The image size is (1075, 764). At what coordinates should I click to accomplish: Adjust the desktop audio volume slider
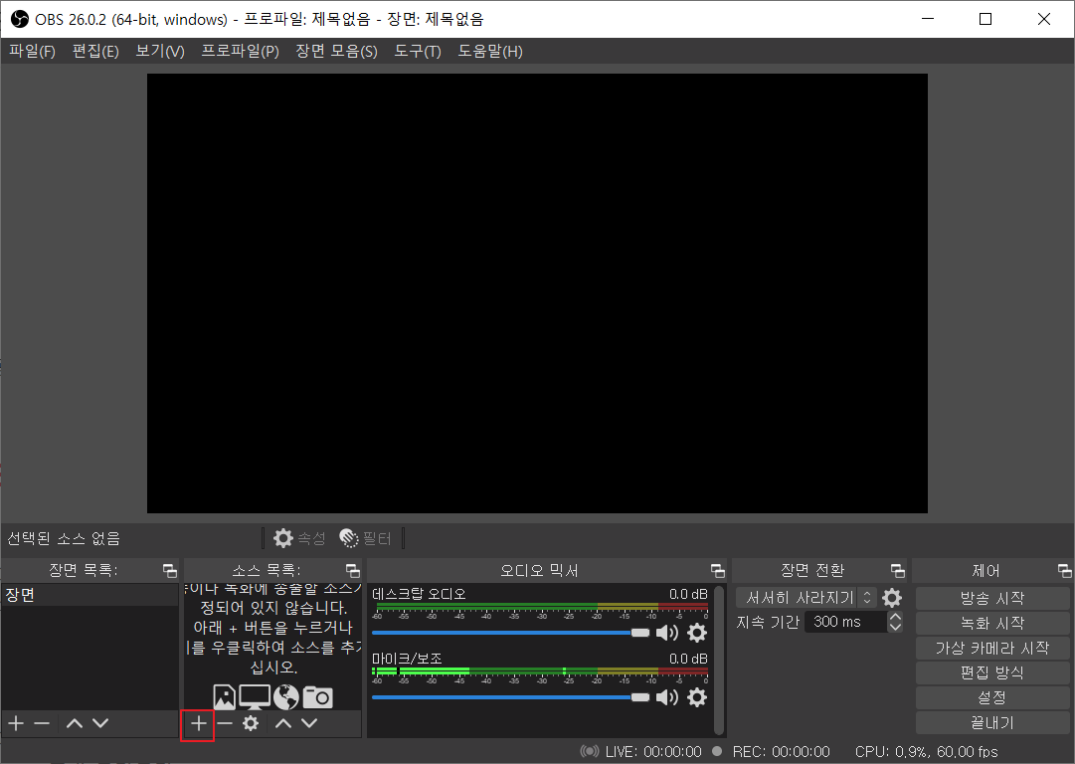[511, 633]
